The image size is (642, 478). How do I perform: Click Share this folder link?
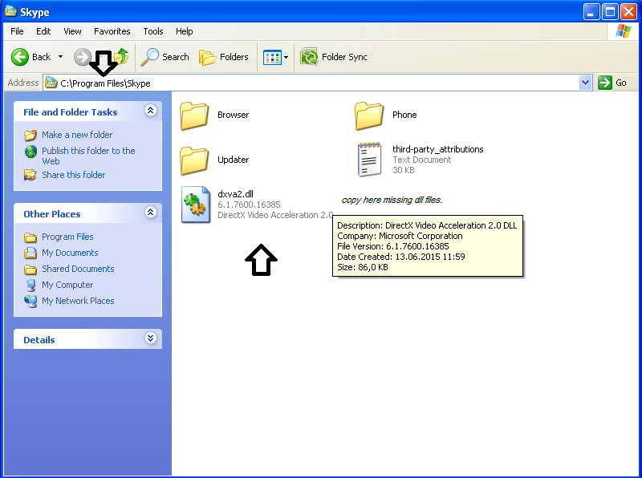tap(73, 175)
